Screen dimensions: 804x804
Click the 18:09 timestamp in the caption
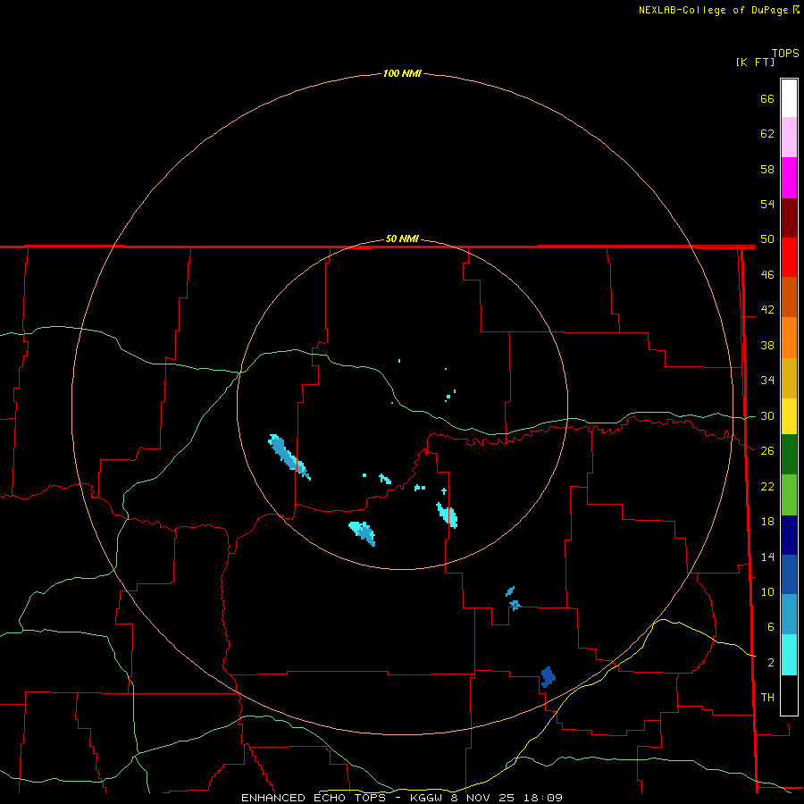(543, 798)
